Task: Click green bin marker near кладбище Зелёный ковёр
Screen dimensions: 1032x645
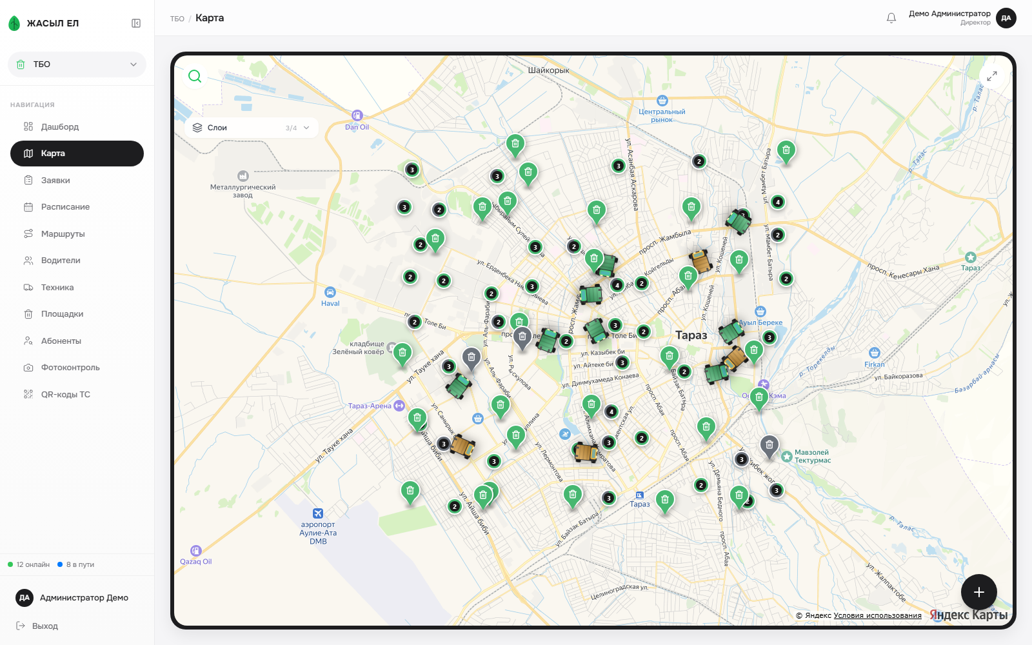Action: click(x=402, y=353)
